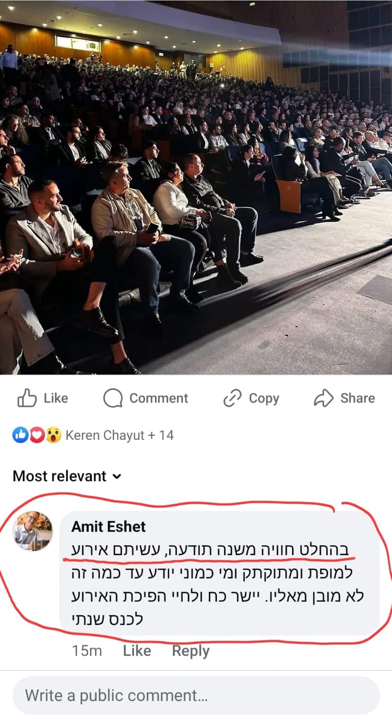Click the 15m comment timestamp
The width and height of the screenshot is (392, 721).
[x=87, y=651]
